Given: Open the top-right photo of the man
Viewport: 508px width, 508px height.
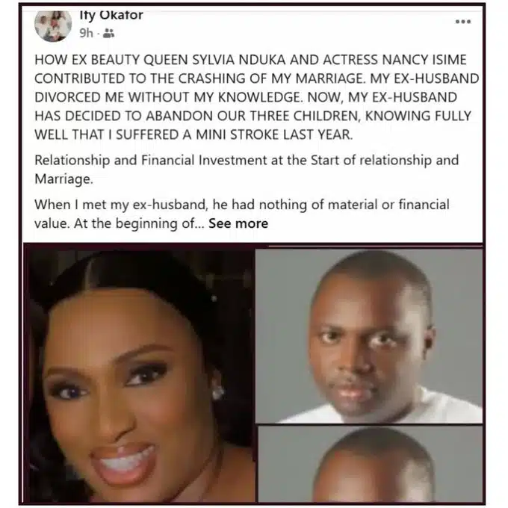Looking at the screenshot, I should tap(369, 335).
